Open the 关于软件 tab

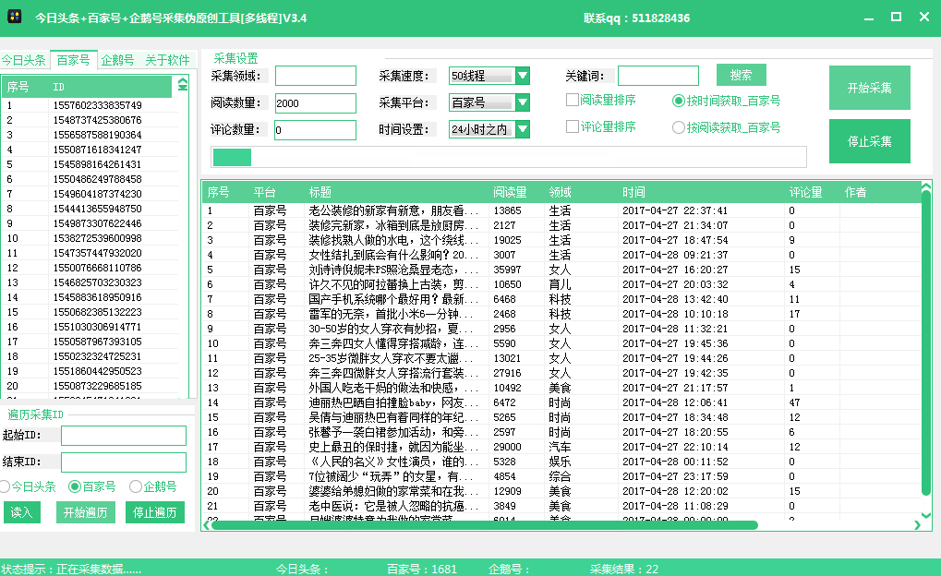(167, 60)
